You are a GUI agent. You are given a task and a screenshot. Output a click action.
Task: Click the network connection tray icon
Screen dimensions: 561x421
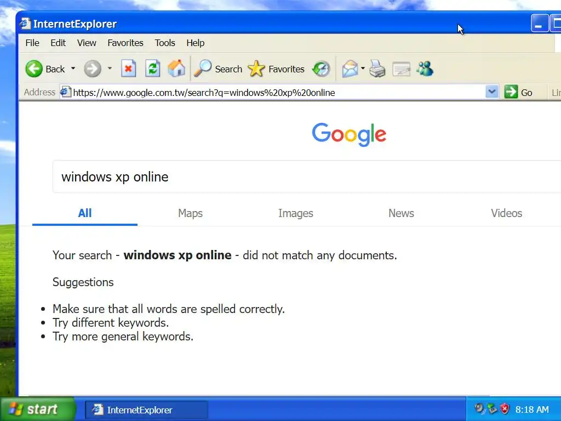(492, 408)
